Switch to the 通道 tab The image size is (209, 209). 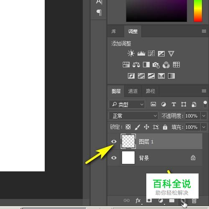133,91
